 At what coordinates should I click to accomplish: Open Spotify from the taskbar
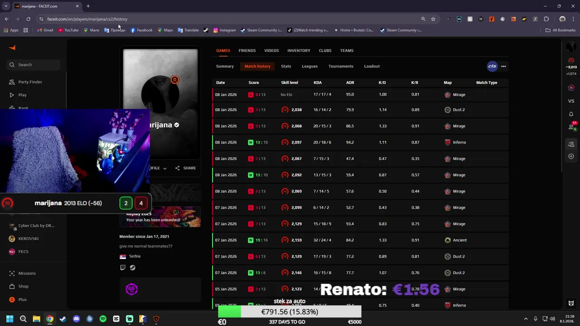(x=103, y=319)
